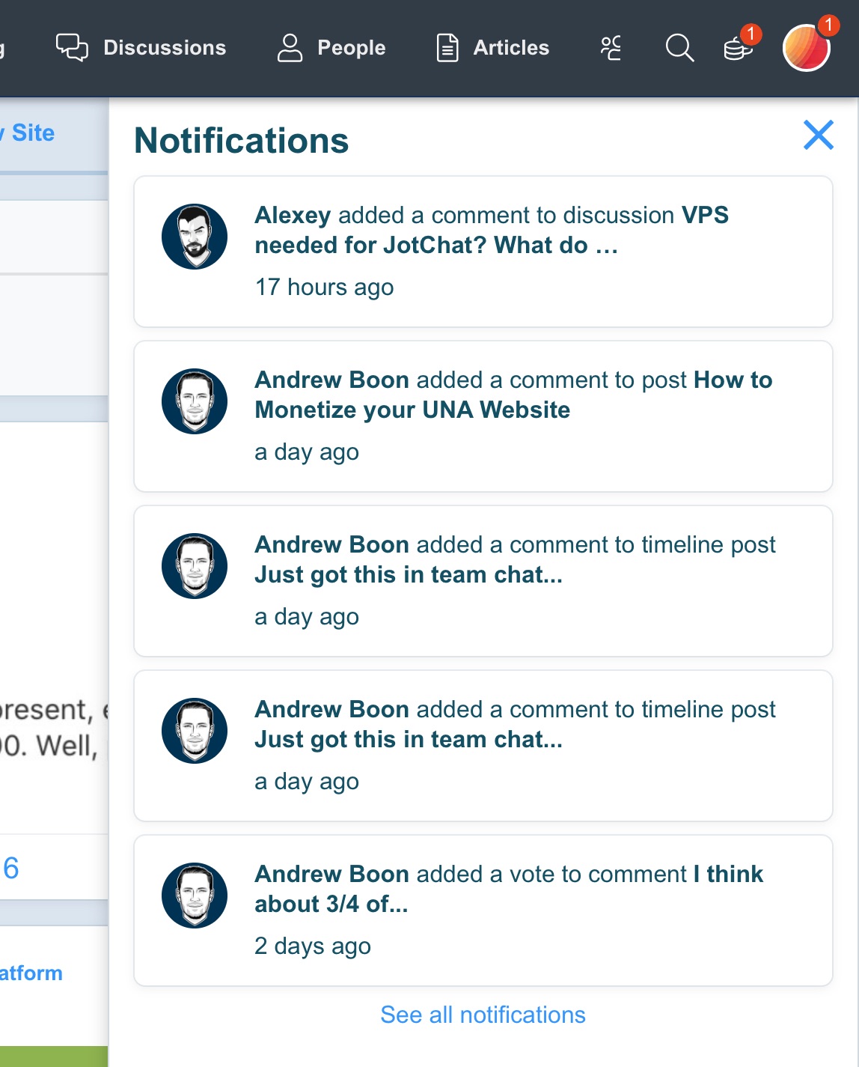The width and height of the screenshot is (859, 1067).
Task: Click the Discussions chat bubbles icon
Action: [x=72, y=48]
